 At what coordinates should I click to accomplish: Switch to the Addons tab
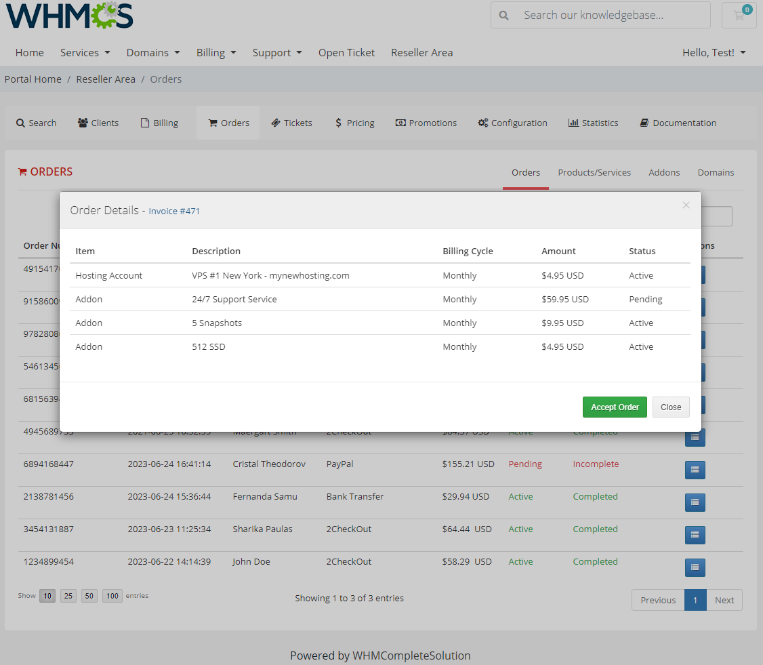[x=664, y=172]
